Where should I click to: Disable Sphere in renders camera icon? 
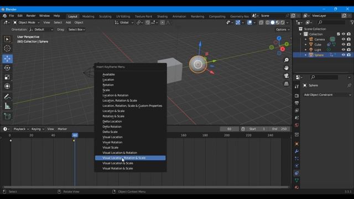coord(349,55)
